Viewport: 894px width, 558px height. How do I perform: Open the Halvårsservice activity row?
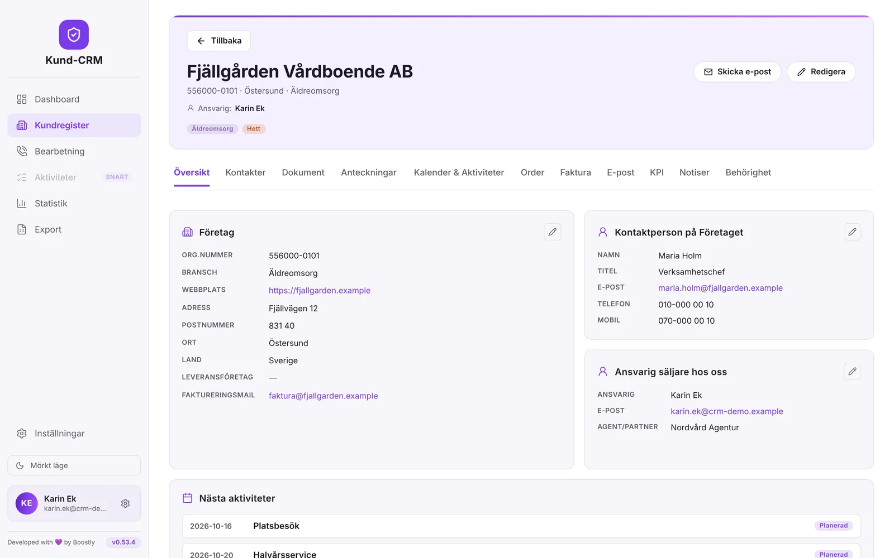click(521, 551)
